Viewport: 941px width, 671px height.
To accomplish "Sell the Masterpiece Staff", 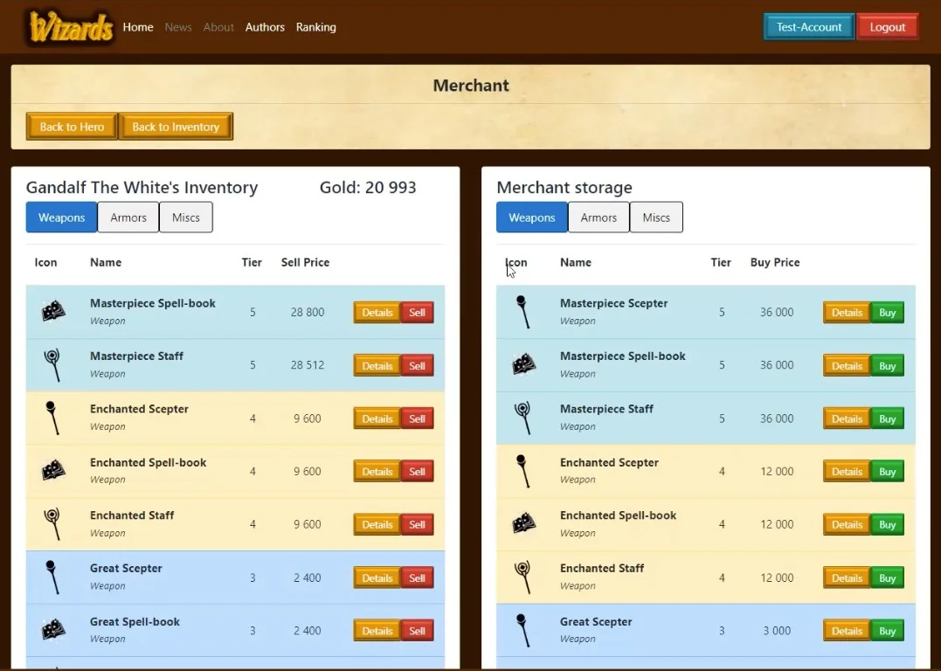I will (417, 365).
